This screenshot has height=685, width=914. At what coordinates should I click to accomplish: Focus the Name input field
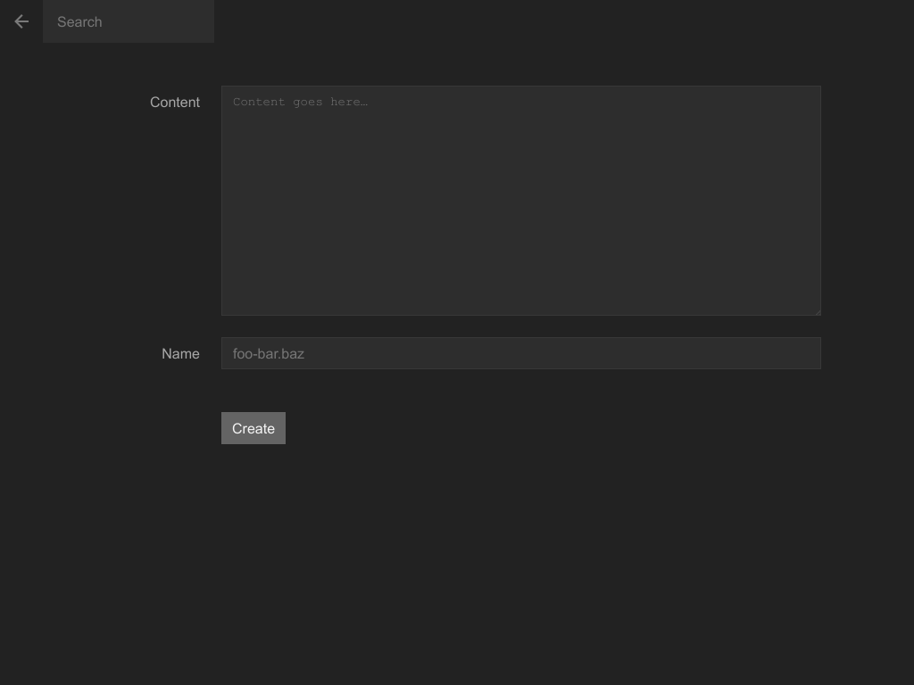520,353
